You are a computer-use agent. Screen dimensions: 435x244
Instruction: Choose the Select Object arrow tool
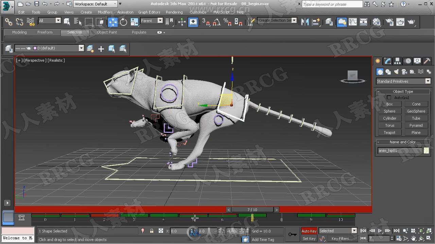67,22
